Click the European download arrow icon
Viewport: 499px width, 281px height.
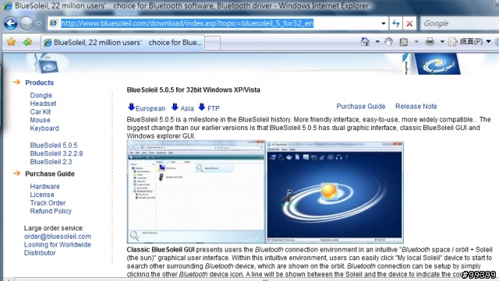[131, 107]
